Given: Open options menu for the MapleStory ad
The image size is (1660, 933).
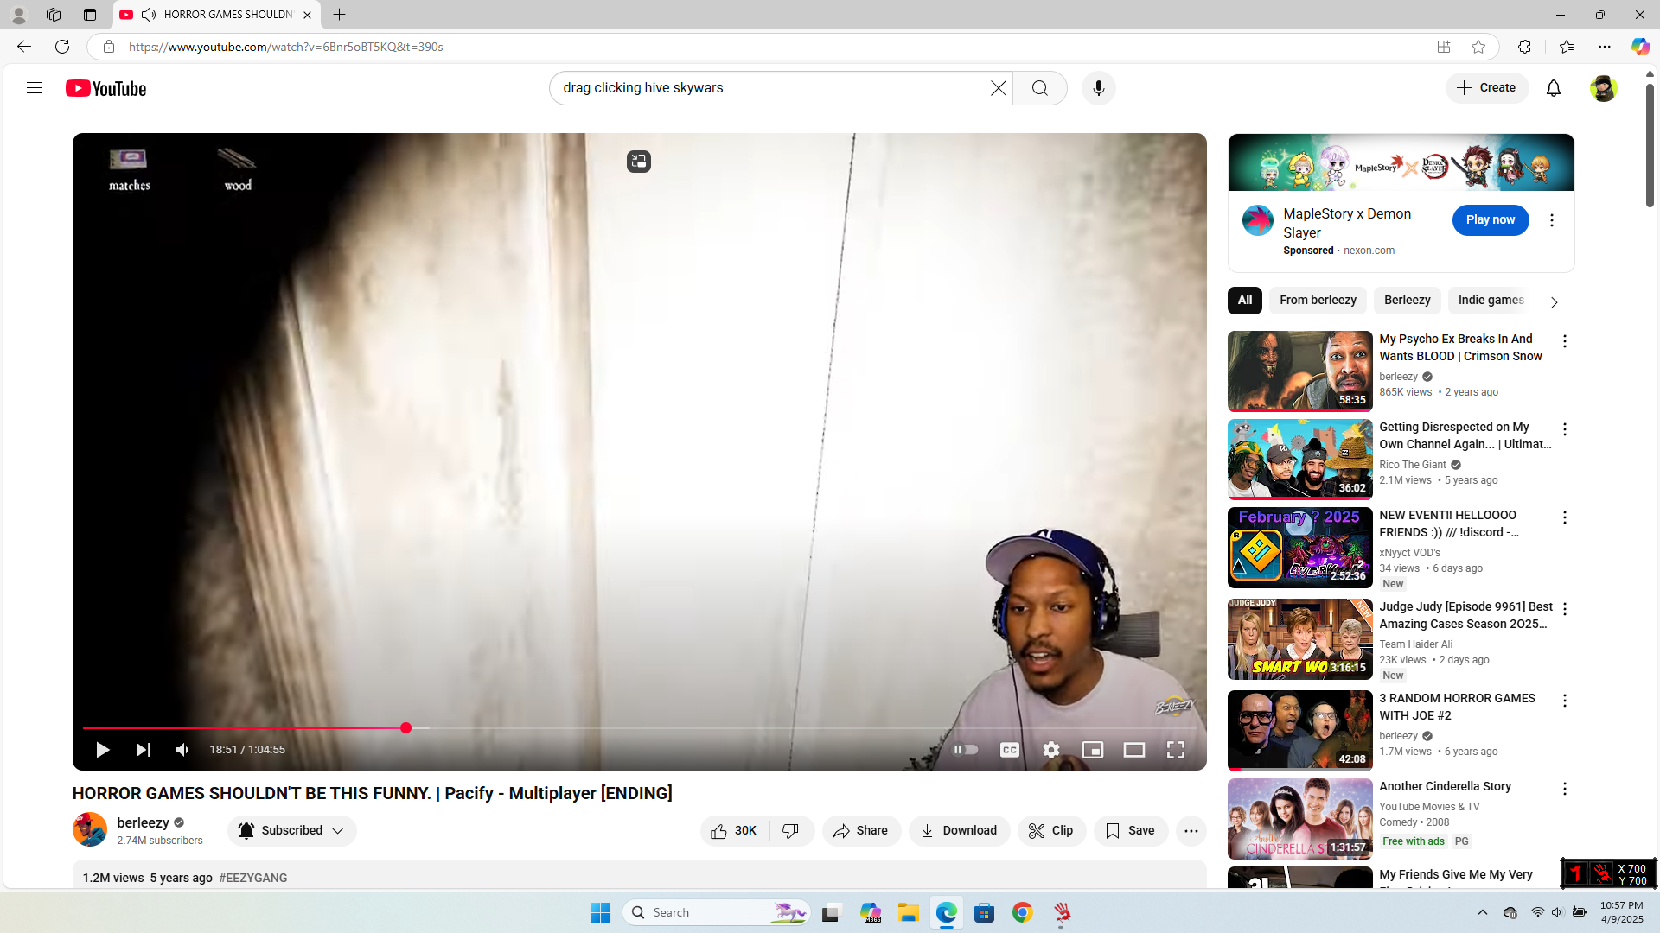Looking at the screenshot, I should tap(1552, 220).
